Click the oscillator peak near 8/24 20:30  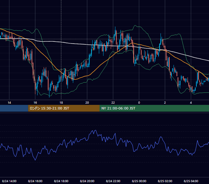point(95,130)
